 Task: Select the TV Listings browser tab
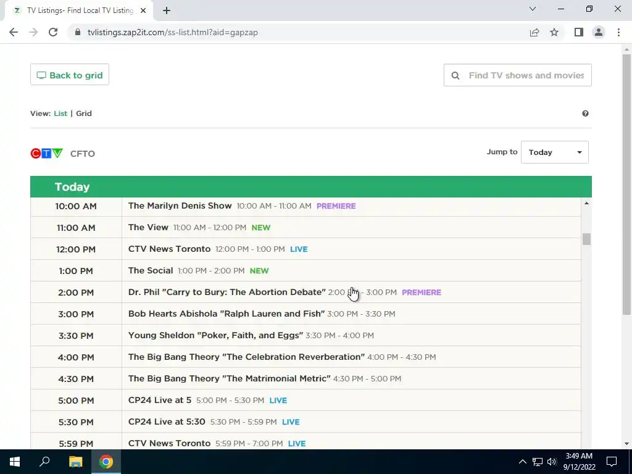(78, 10)
